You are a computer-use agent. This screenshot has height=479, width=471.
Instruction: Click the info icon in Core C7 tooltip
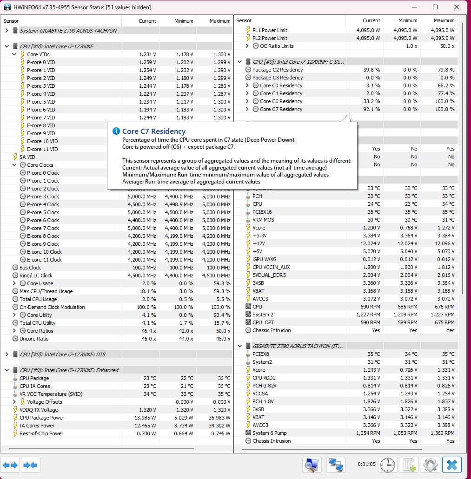tap(116, 131)
